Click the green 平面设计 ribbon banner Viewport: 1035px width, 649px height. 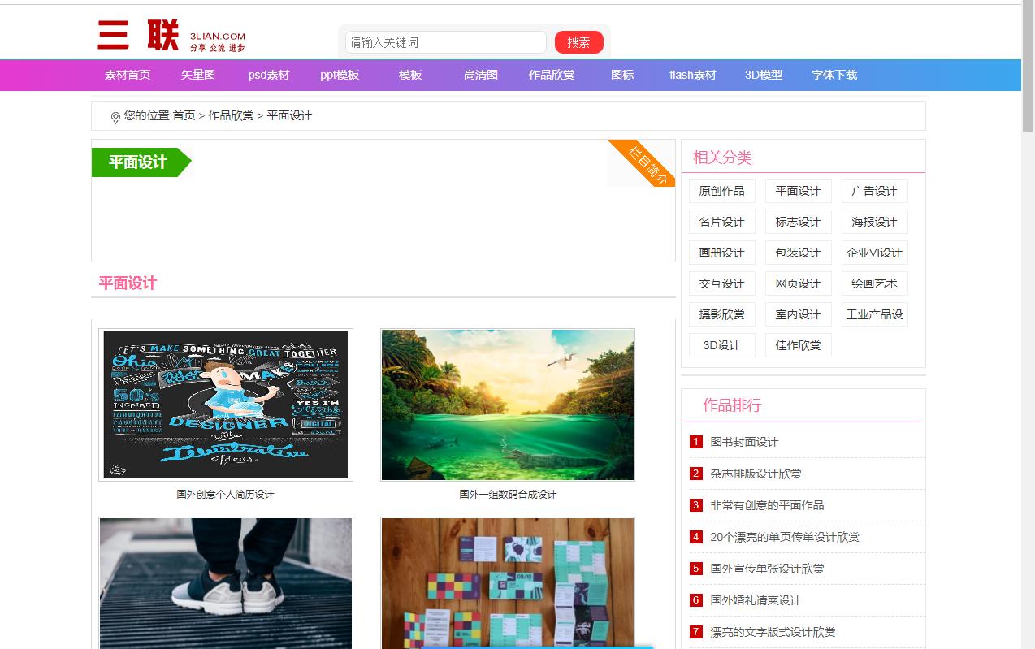(135, 162)
